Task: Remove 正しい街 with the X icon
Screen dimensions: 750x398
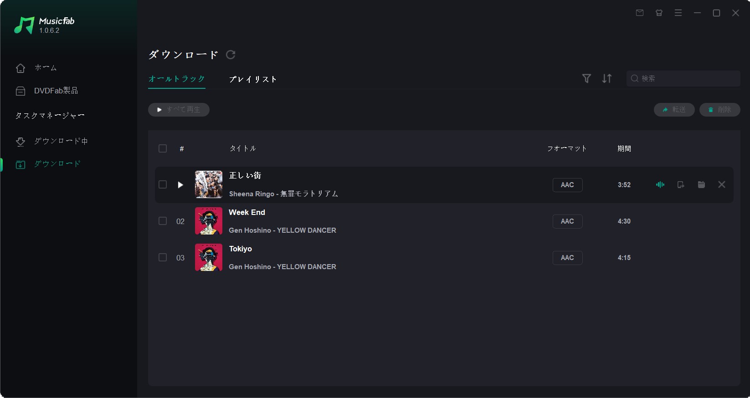Action: pyautogui.click(x=722, y=184)
